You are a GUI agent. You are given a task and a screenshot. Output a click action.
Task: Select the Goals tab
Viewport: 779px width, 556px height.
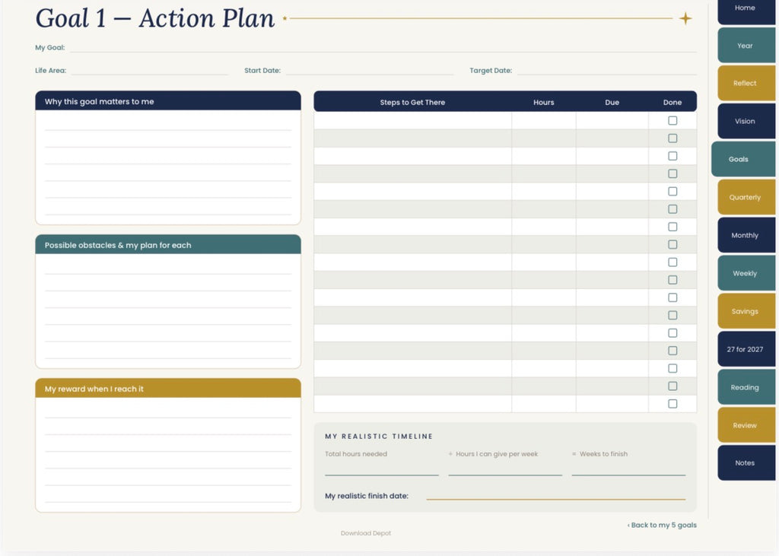742,159
